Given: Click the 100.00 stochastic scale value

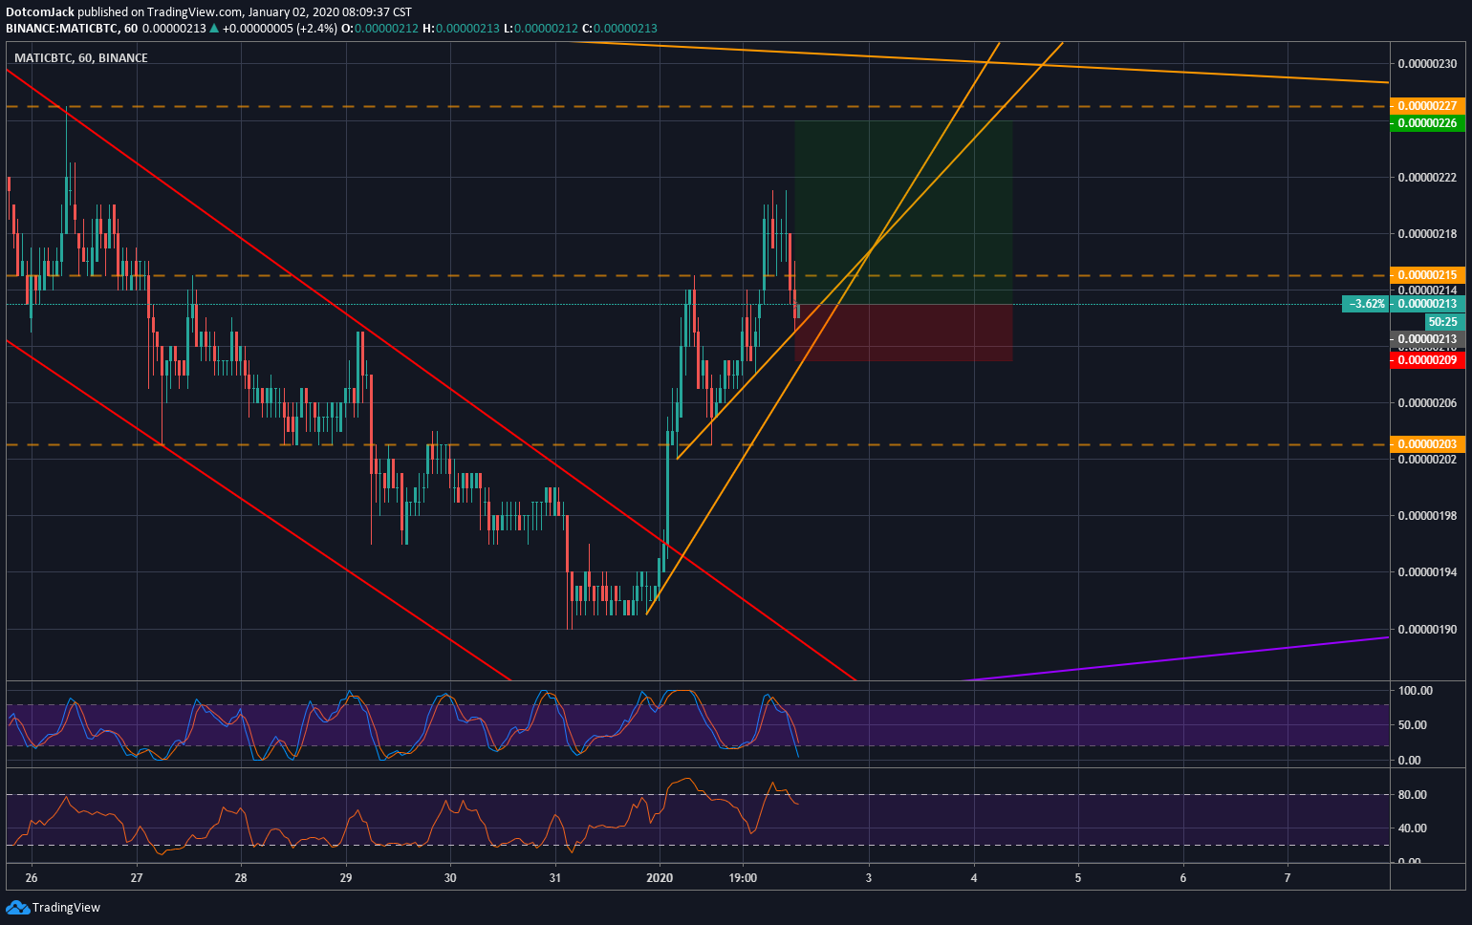Looking at the screenshot, I should [1416, 691].
